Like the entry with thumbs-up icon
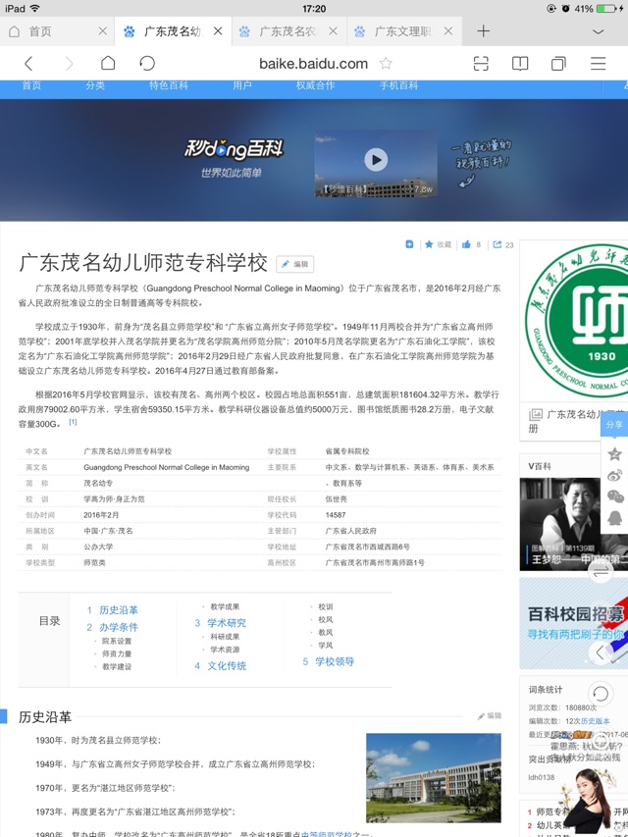The width and height of the screenshot is (628, 837). coord(466,244)
